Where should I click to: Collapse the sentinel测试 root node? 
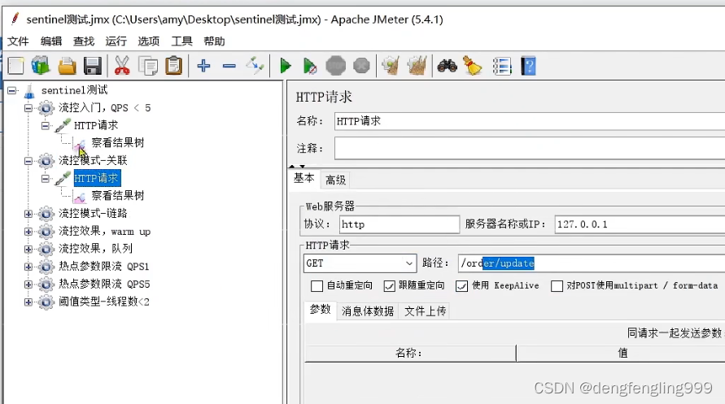tap(12, 90)
